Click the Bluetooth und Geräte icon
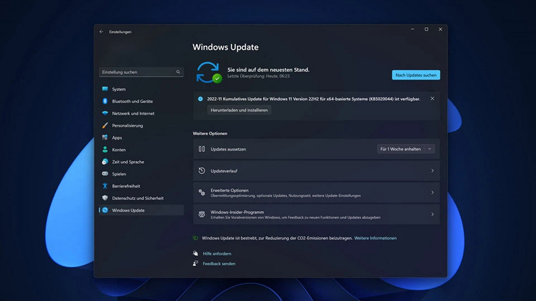The image size is (536, 301). point(105,101)
